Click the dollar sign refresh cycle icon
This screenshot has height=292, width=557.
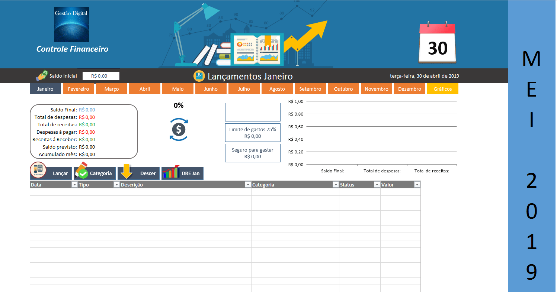179,130
